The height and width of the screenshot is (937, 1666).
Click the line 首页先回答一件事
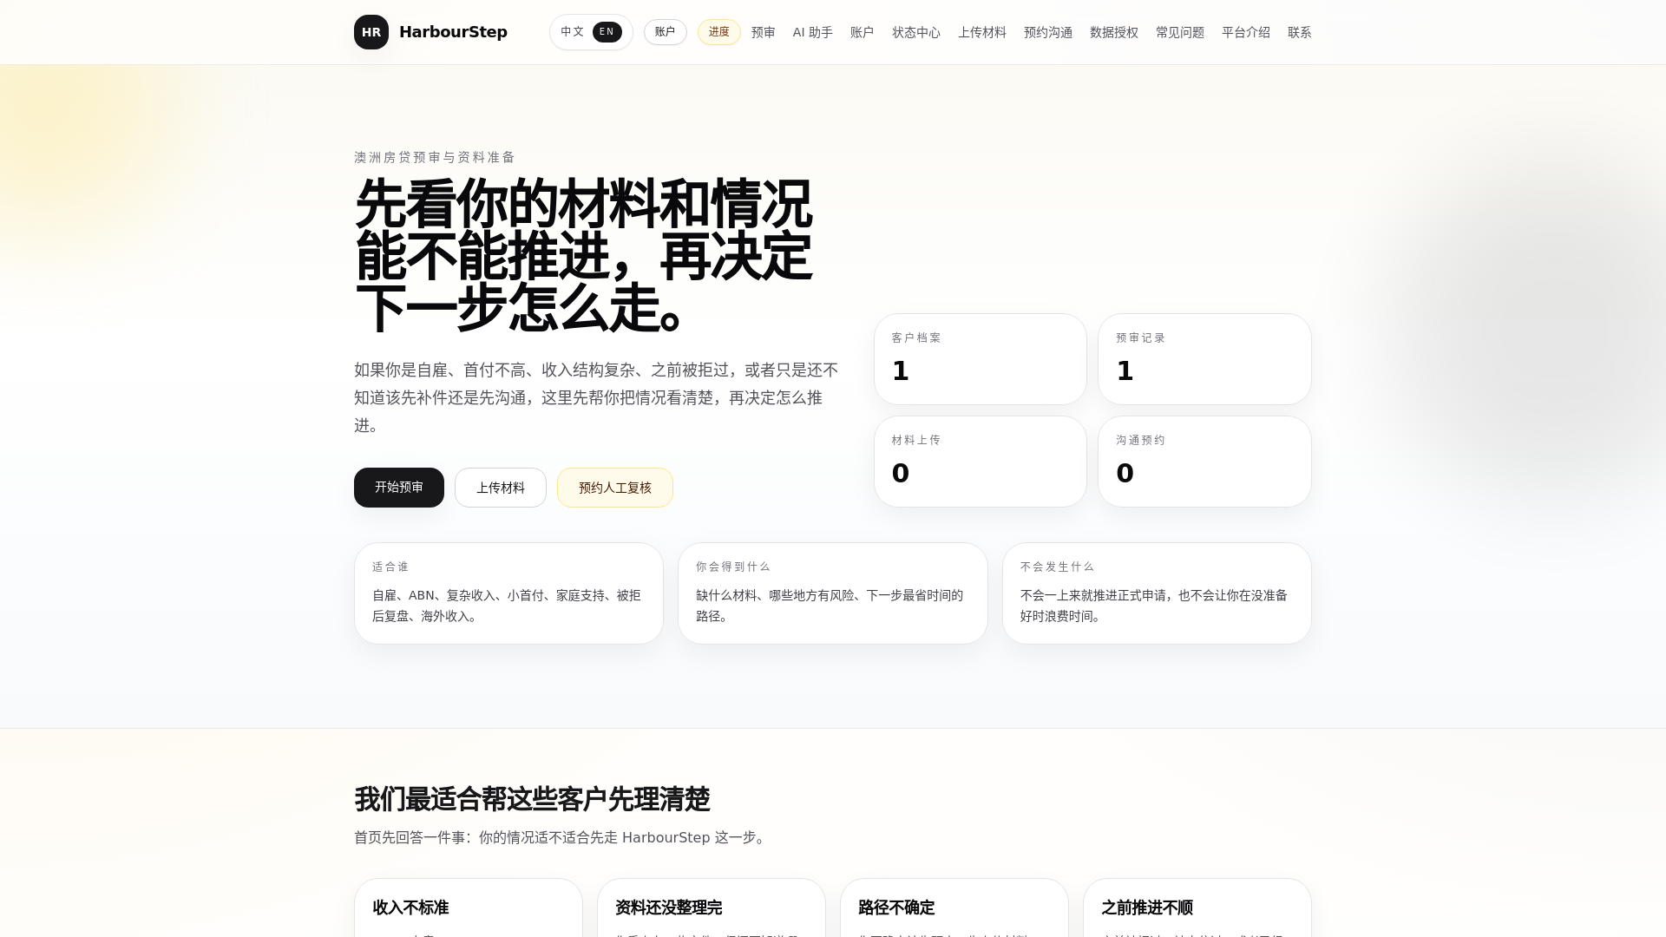[x=561, y=837]
